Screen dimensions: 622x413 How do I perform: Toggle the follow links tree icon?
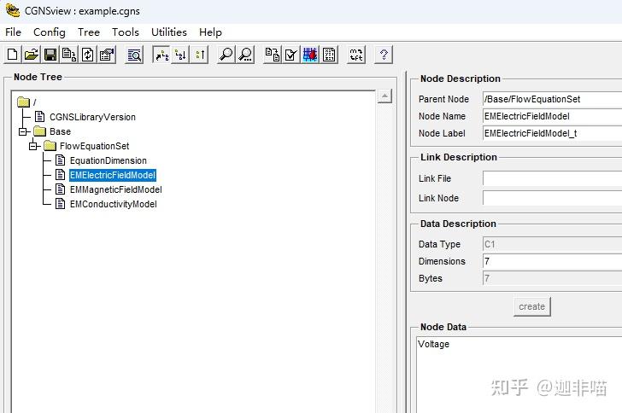tap(161, 55)
